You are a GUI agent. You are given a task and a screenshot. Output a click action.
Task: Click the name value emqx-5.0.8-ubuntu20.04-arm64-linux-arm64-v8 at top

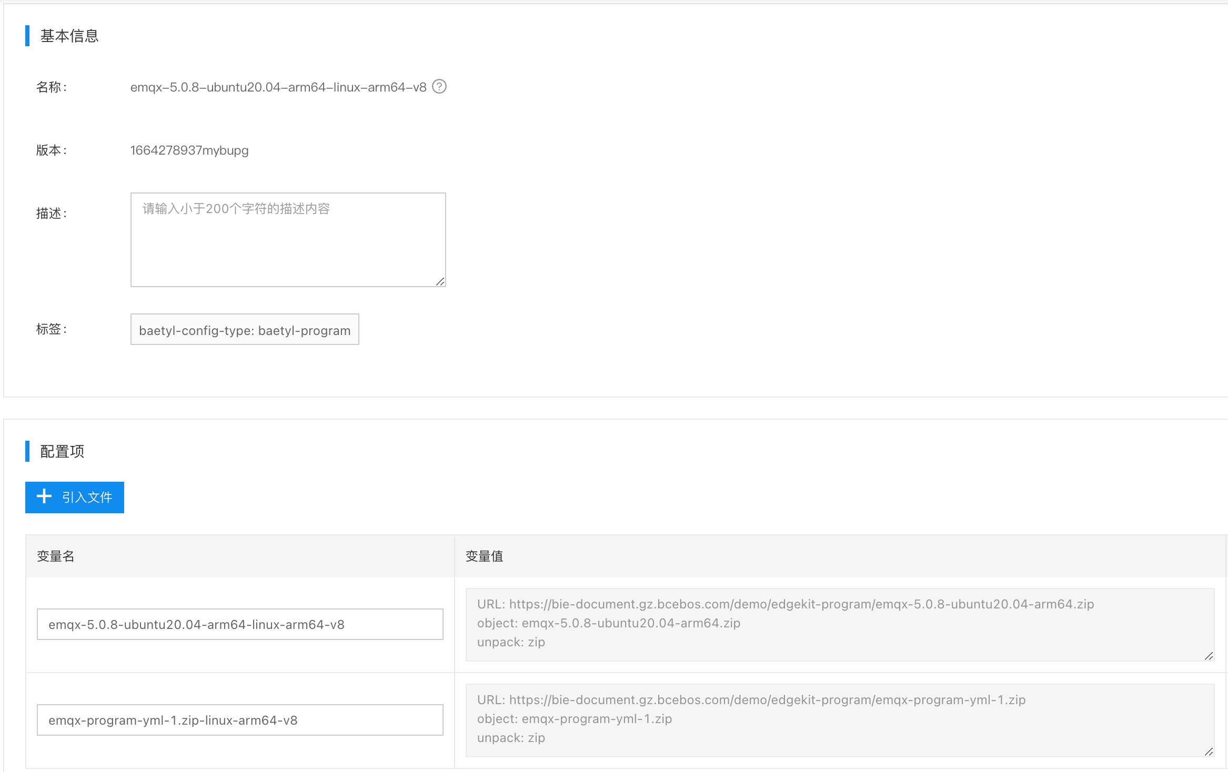278,87
